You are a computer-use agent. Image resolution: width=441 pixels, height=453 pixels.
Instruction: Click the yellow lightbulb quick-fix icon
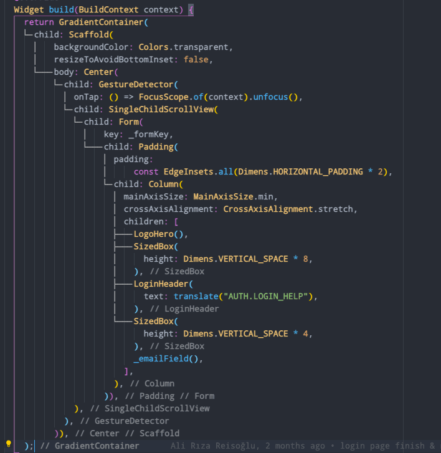point(8,444)
